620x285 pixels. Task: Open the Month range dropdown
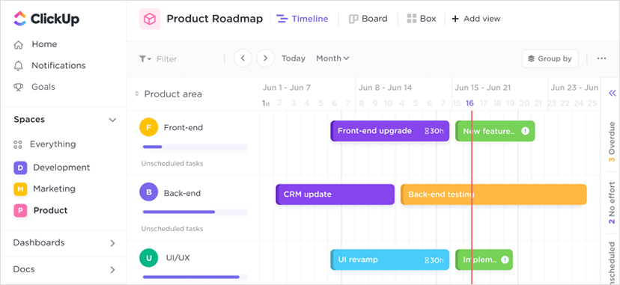click(332, 58)
